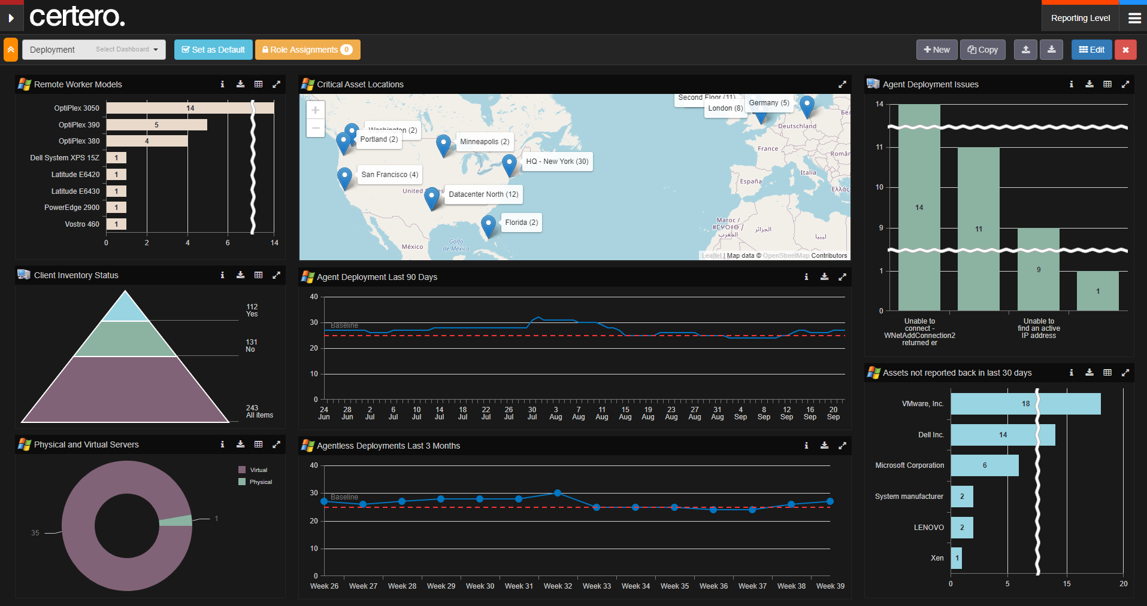Download the Agent Deployment Issues chart

[1089, 84]
